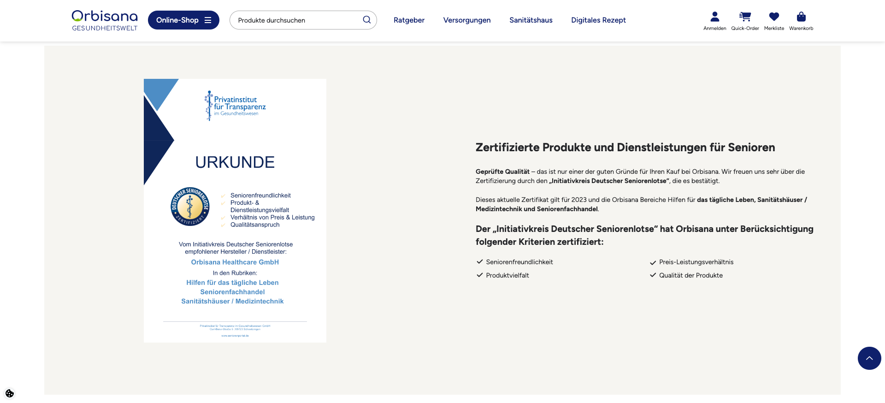The image size is (885, 403).
Task: Click the Anmelden user icon
Action: pos(714,17)
